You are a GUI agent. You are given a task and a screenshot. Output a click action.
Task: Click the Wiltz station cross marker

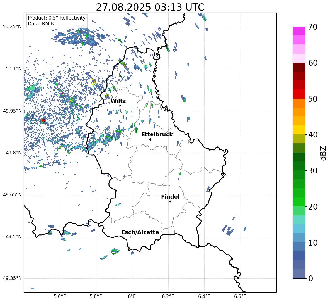point(120,106)
